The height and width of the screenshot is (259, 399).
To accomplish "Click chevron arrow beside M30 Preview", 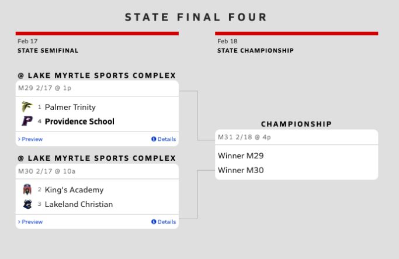I will (19, 222).
